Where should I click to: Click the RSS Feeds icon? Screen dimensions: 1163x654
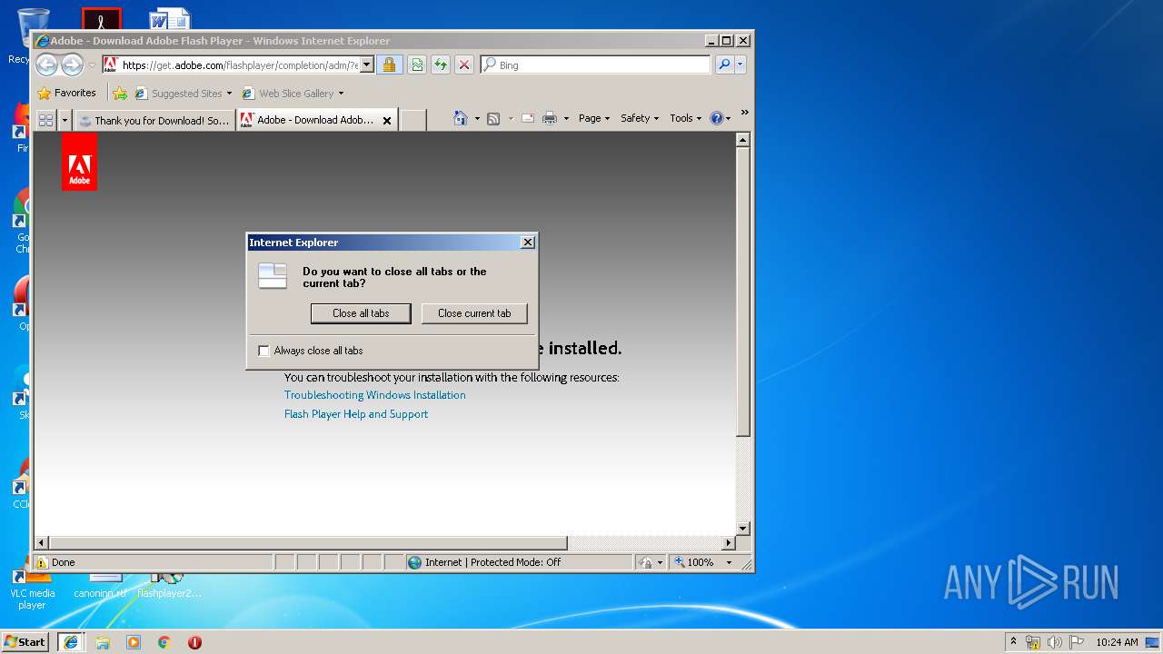pyautogui.click(x=493, y=118)
